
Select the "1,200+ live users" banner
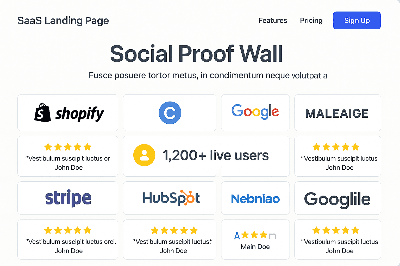(216, 155)
